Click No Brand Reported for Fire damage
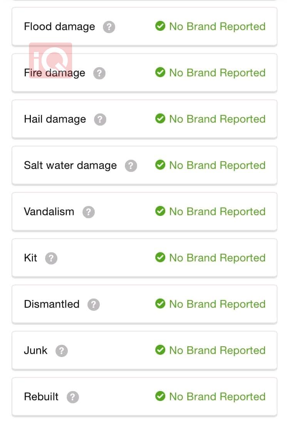 point(217,73)
